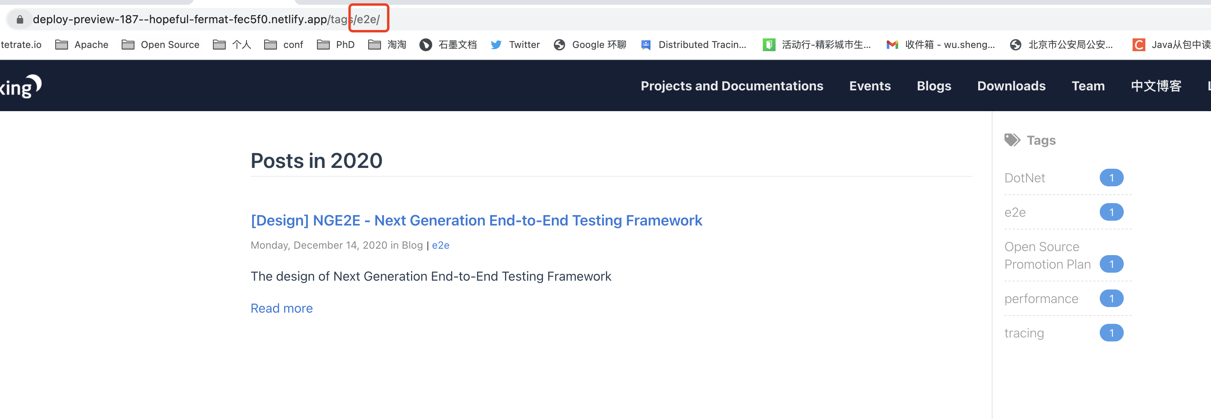Go to the Blogs page
Image resolution: width=1211 pixels, height=419 pixels.
(934, 86)
